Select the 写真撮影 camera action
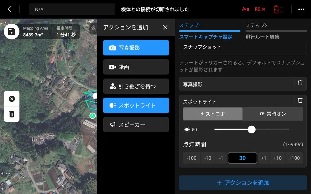This screenshot has height=194, width=311. pyautogui.click(x=136, y=48)
